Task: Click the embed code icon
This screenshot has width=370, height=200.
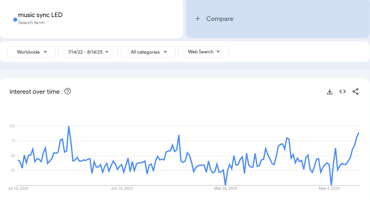Action: tap(343, 92)
